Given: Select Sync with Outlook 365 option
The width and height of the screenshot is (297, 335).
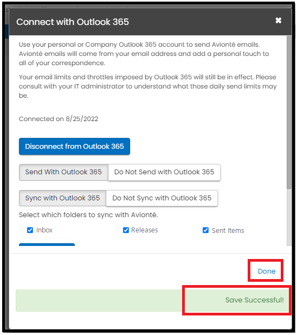Looking at the screenshot, I should coord(62,198).
